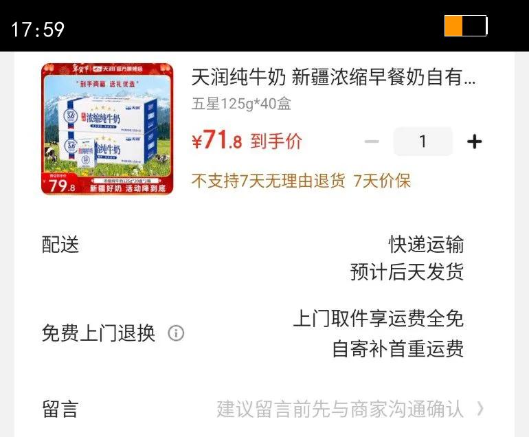The height and width of the screenshot is (437, 529).
Task: Tap the 留言 row label
Action: pyautogui.click(x=60, y=409)
